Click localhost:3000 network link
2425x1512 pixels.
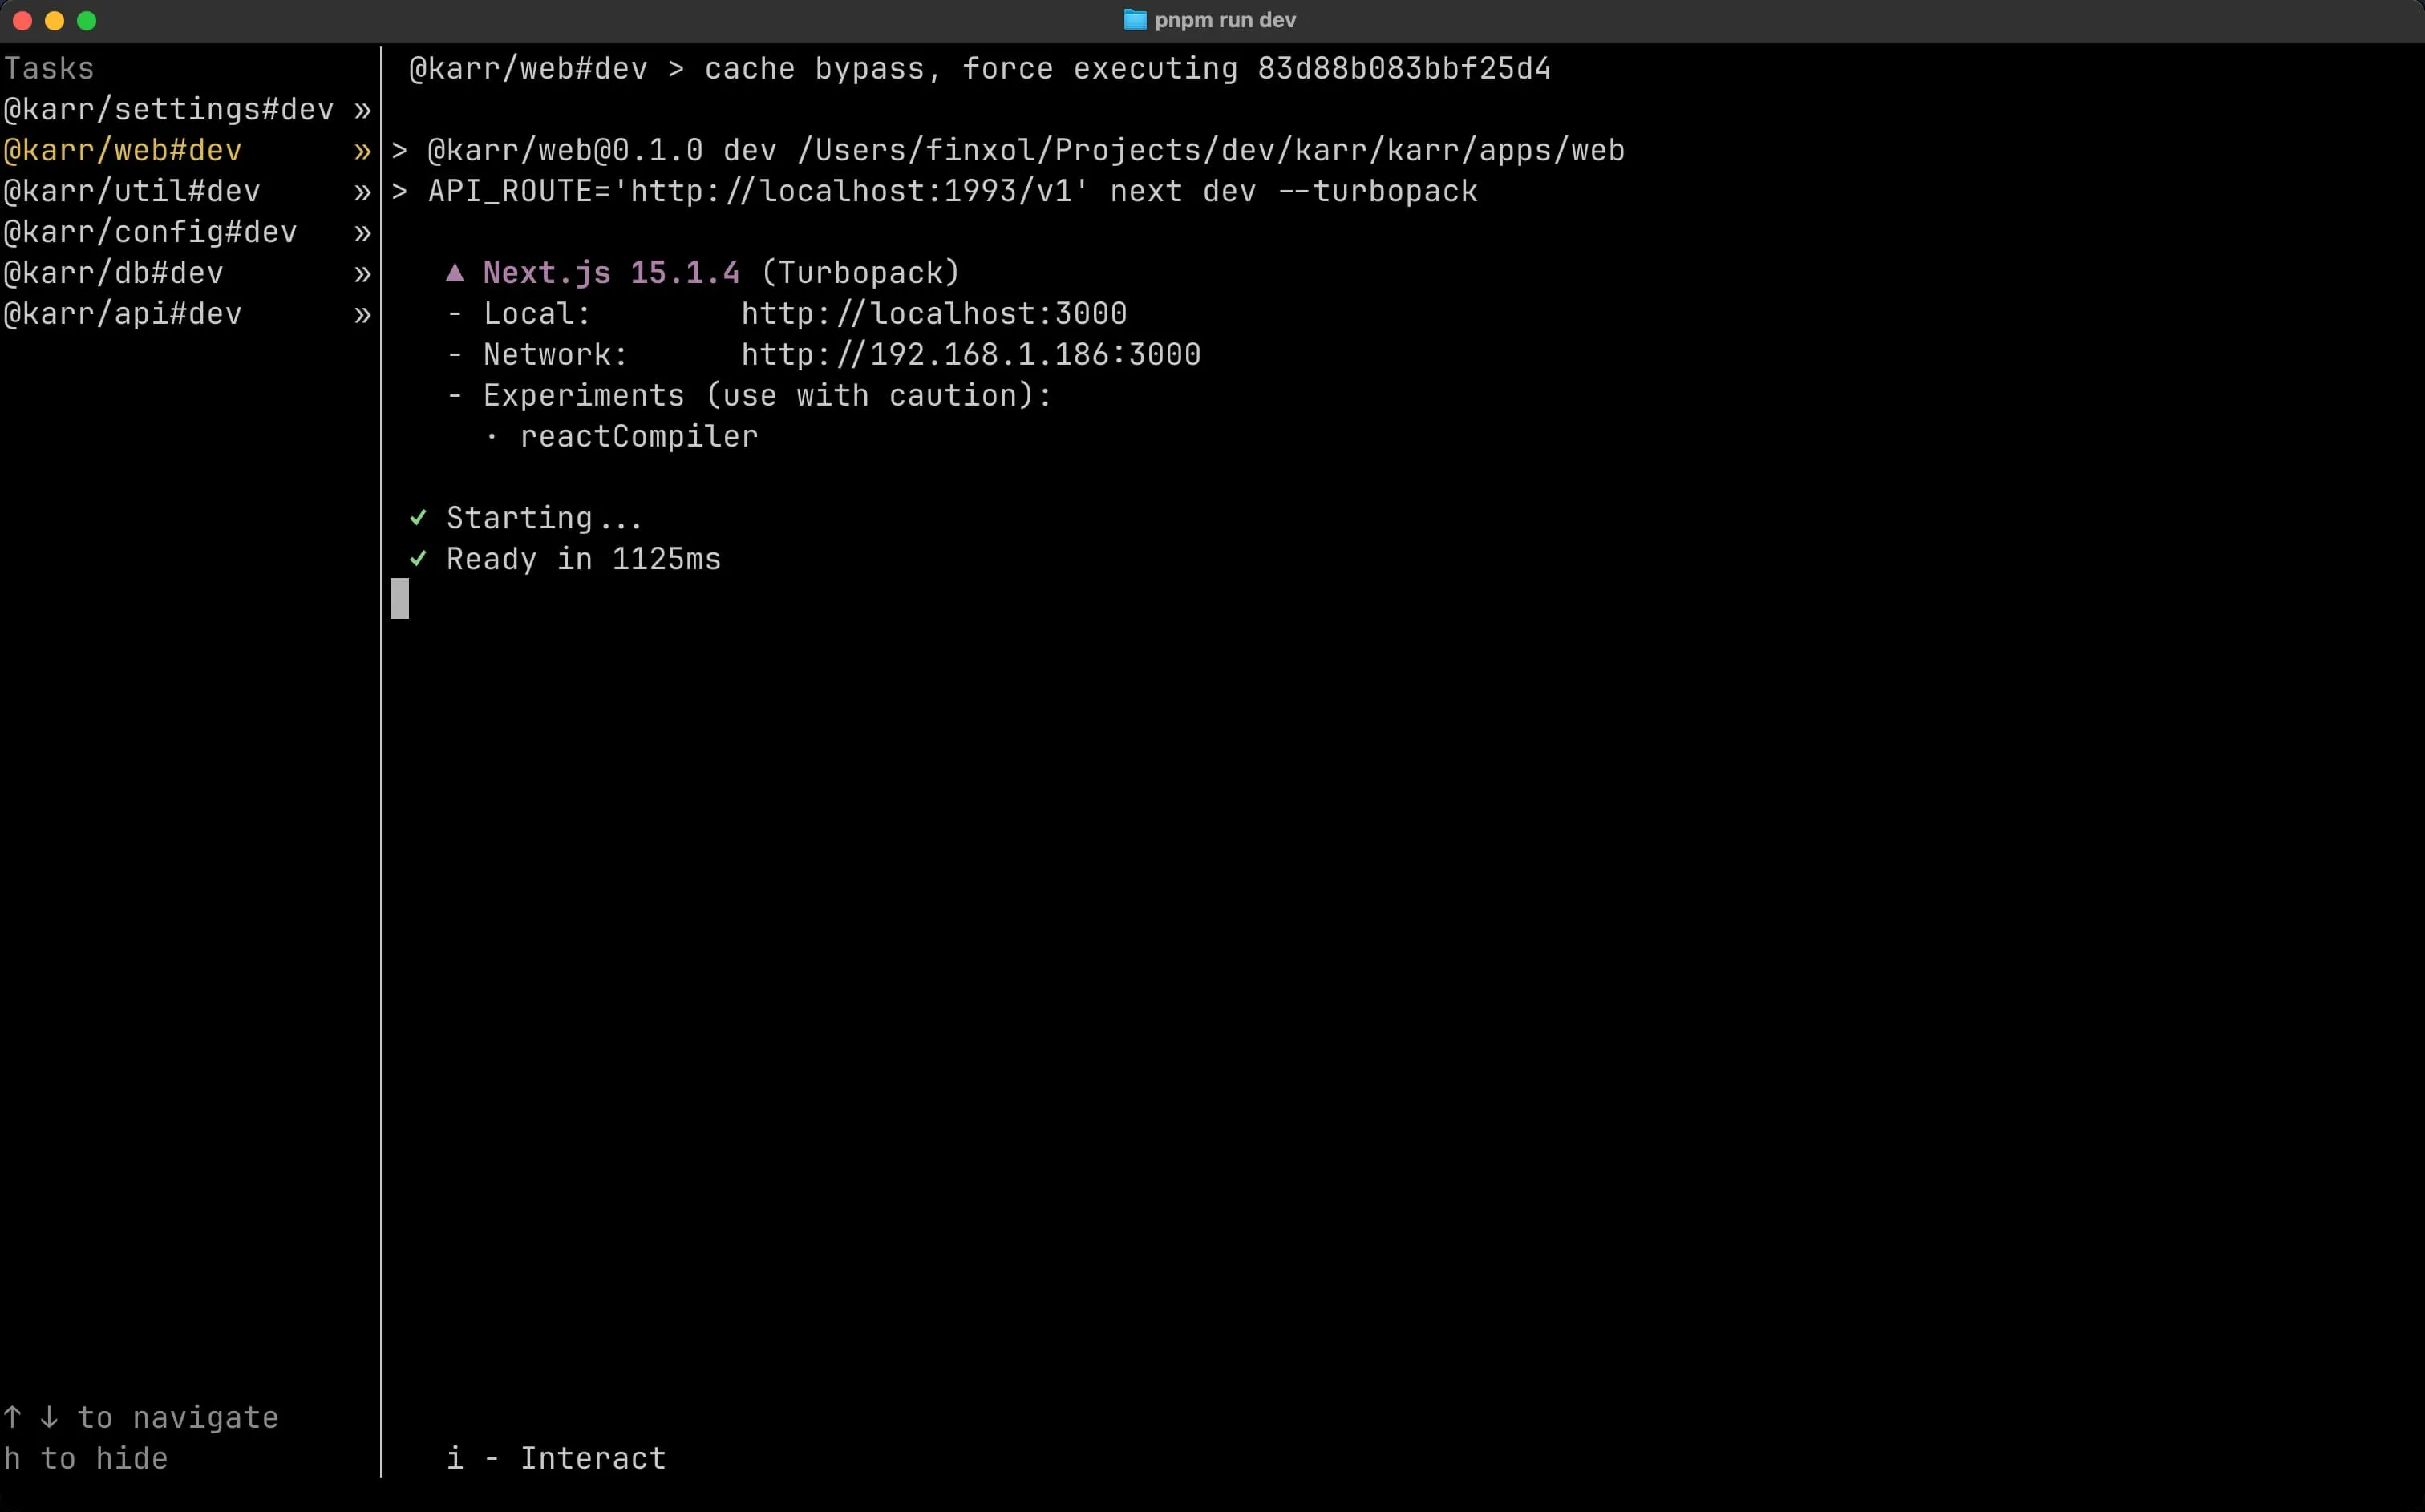click(932, 313)
